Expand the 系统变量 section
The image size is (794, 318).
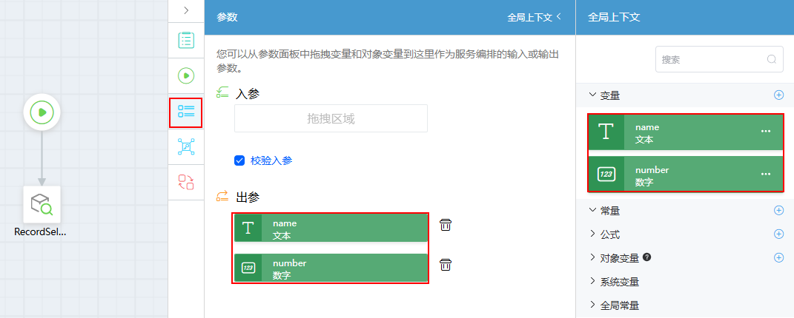coord(614,282)
